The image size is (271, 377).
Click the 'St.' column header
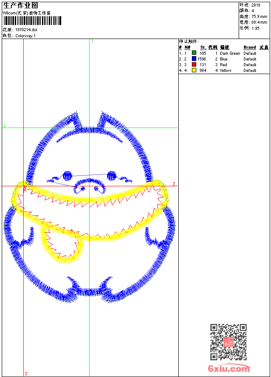pyautogui.click(x=203, y=47)
